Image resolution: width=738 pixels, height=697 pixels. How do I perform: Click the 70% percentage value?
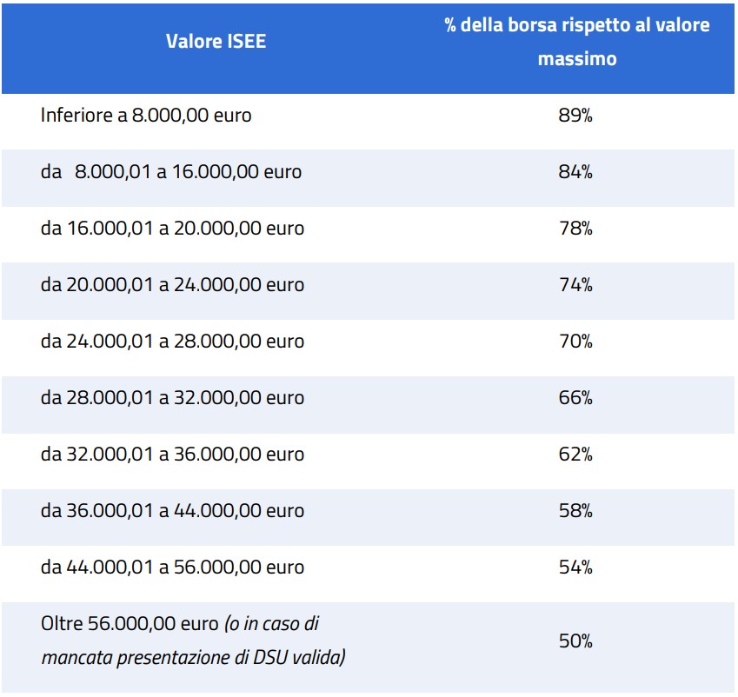pos(575,342)
